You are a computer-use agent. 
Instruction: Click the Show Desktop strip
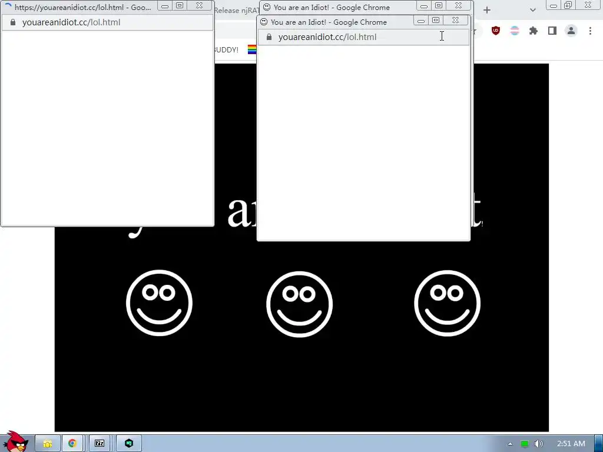point(598,444)
